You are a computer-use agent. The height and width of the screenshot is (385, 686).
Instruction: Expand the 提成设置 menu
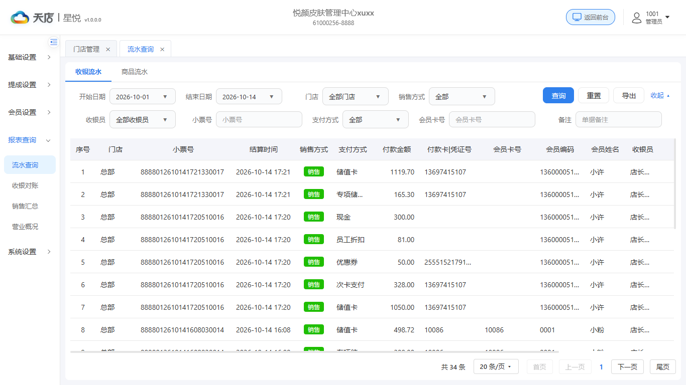pos(30,85)
